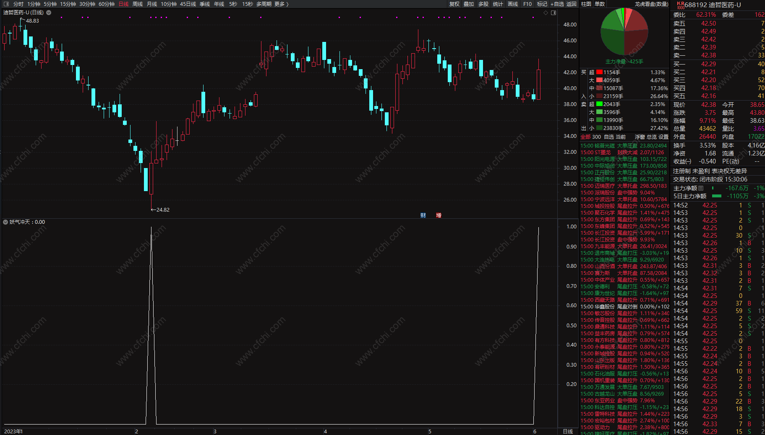Click the 总览 overview button

[x=652, y=137]
